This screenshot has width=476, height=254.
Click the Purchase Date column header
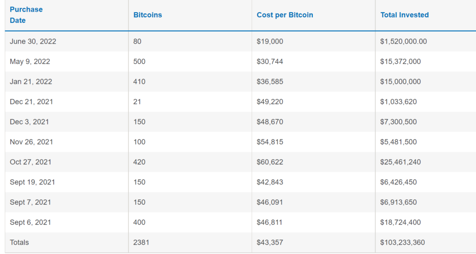pos(26,15)
